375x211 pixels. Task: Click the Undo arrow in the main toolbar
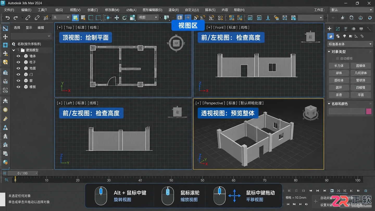[x=8, y=18]
